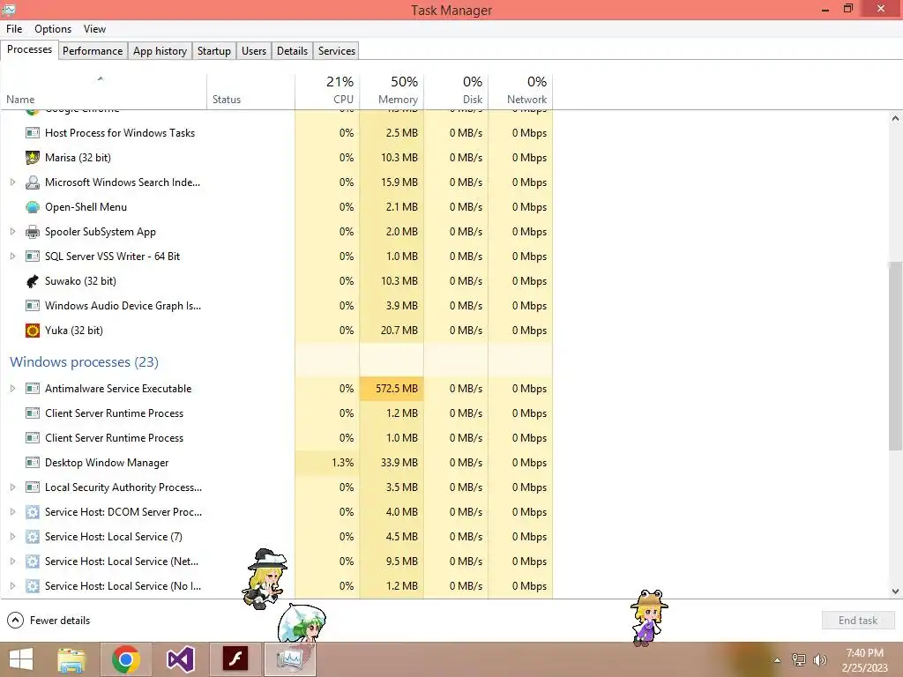
Task: Click the Antimalware Service Executable icon
Action: 33,389
